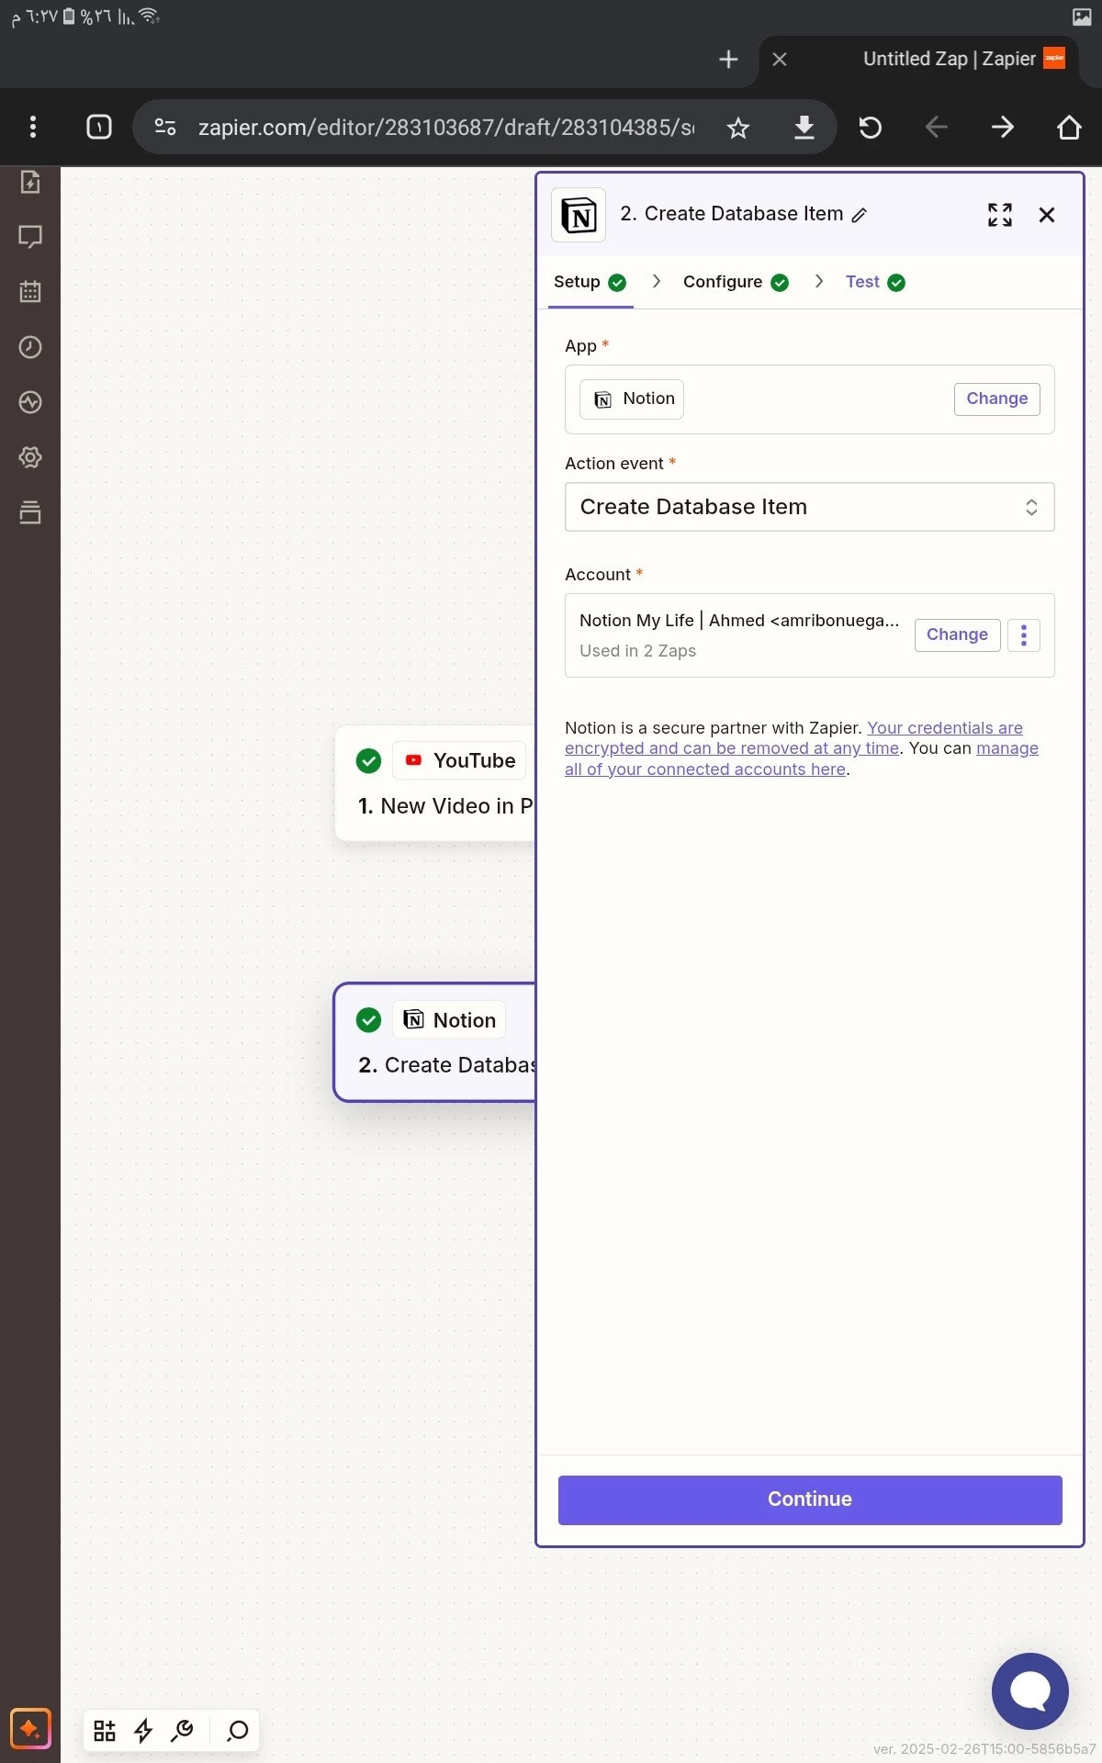Click the Notion app chip

[632, 399]
